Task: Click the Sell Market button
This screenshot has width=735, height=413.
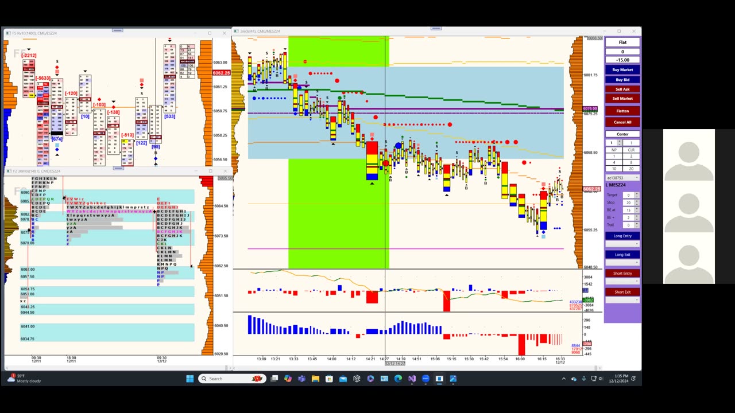Action: pos(622,98)
